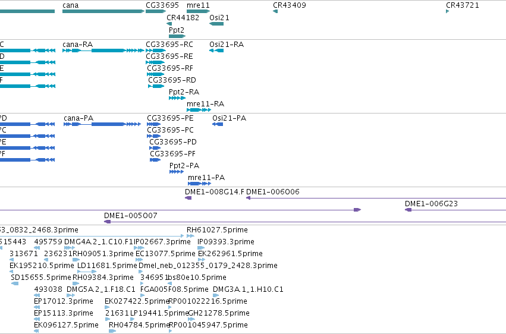Image resolution: width=506 pixels, height=334 pixels.
Task: Select the DME1-006O06 clone label
Action: (x=273, y=192)
